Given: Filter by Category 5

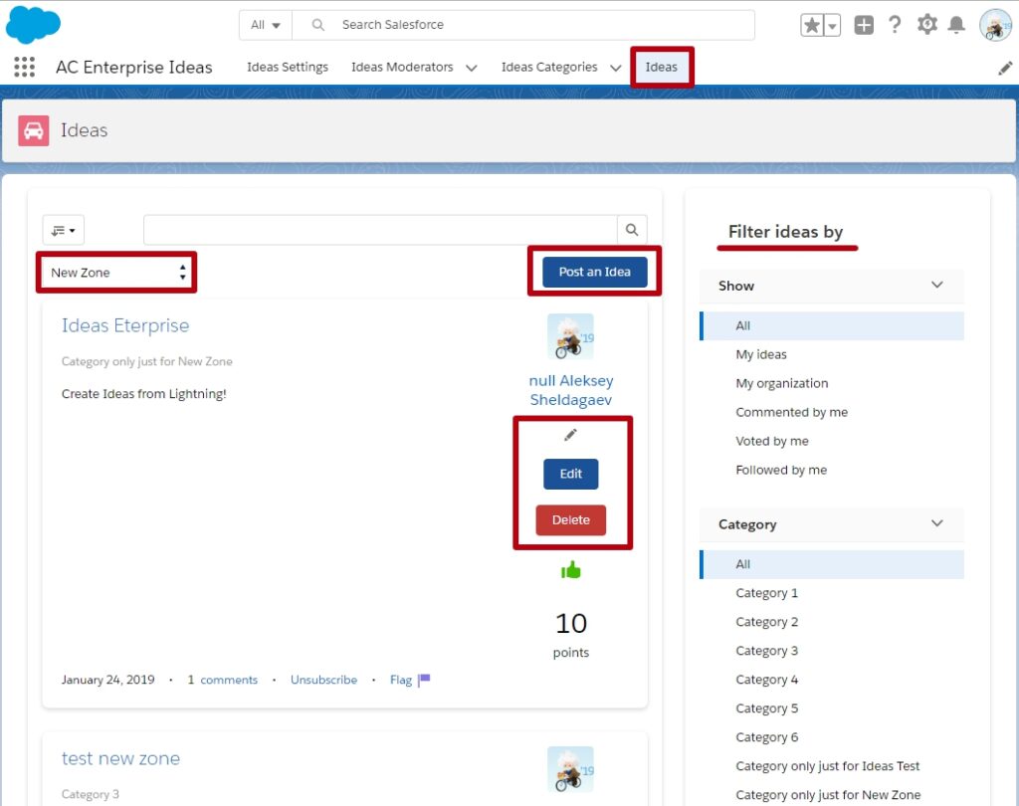Looking at the screenshot, I should [767, 707].
